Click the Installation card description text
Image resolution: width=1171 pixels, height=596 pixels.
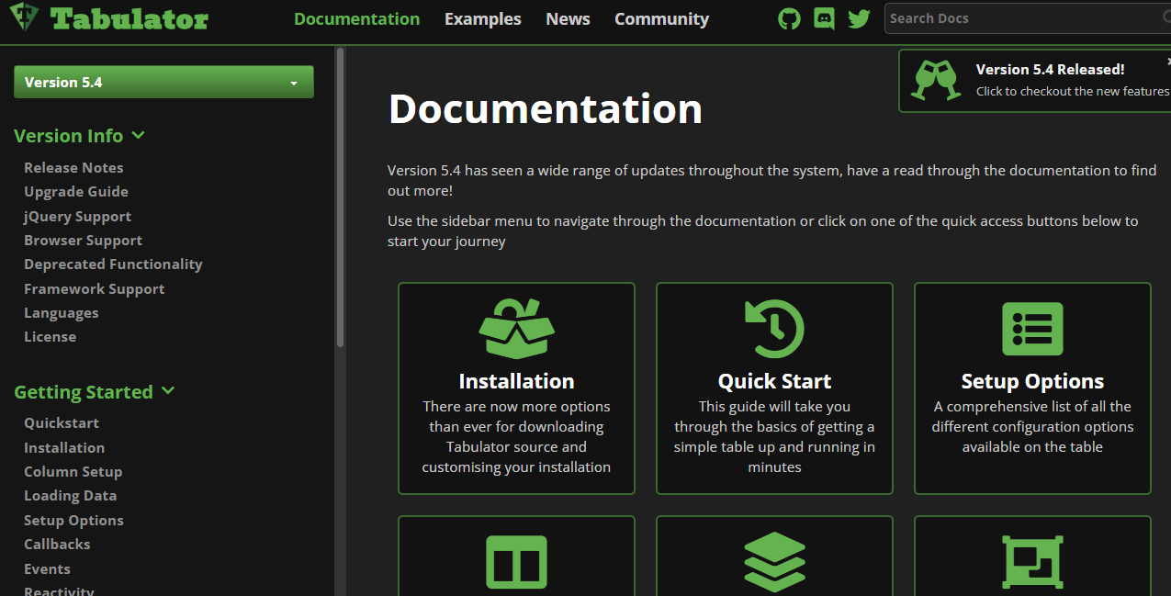(516, 436)
